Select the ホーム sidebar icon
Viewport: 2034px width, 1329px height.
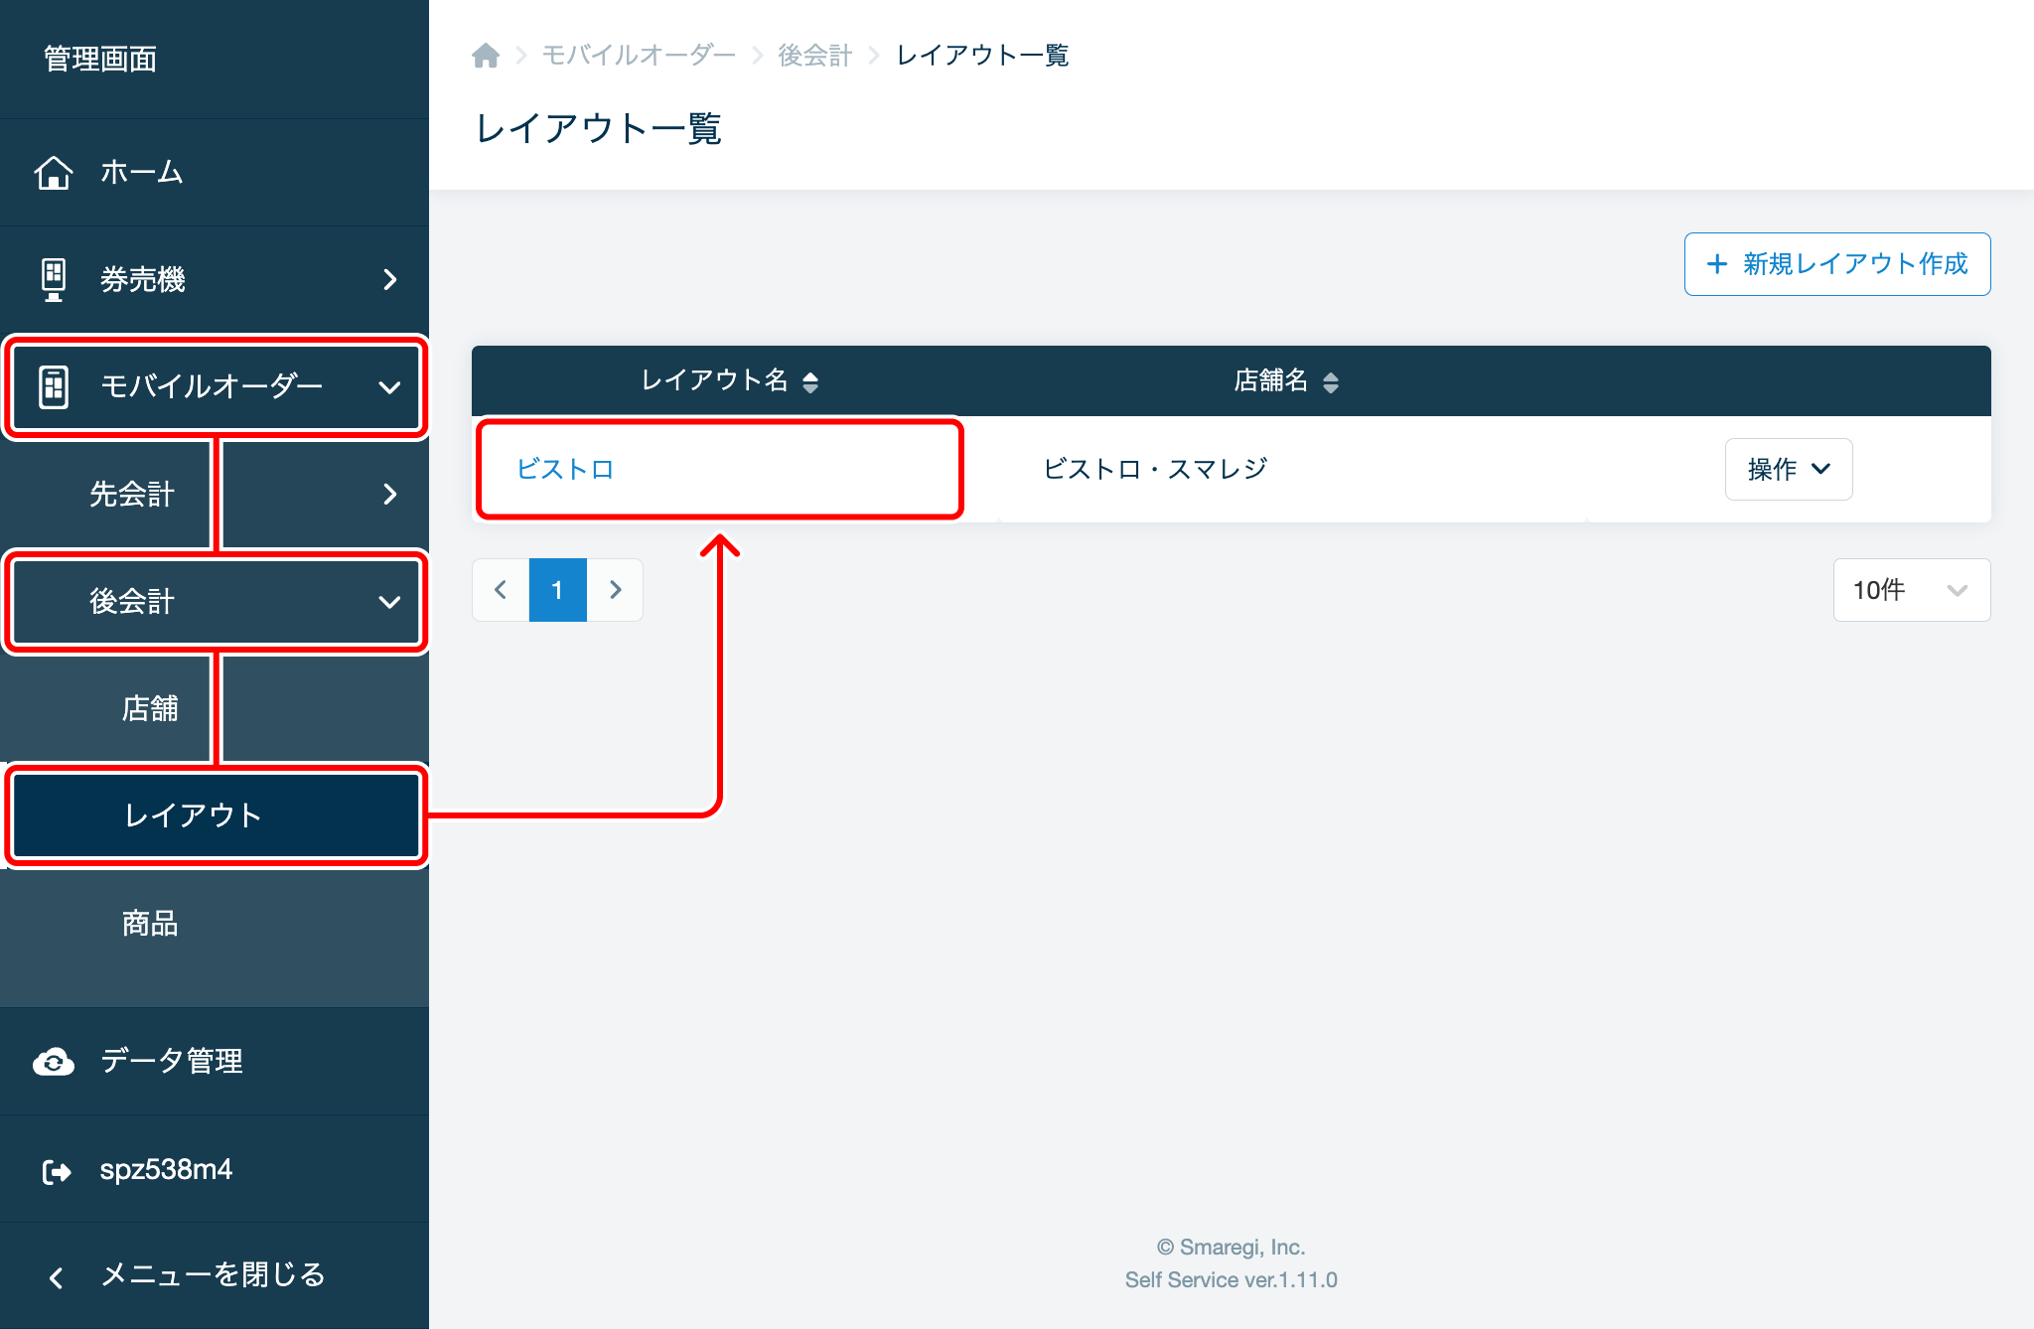(55, 172)
